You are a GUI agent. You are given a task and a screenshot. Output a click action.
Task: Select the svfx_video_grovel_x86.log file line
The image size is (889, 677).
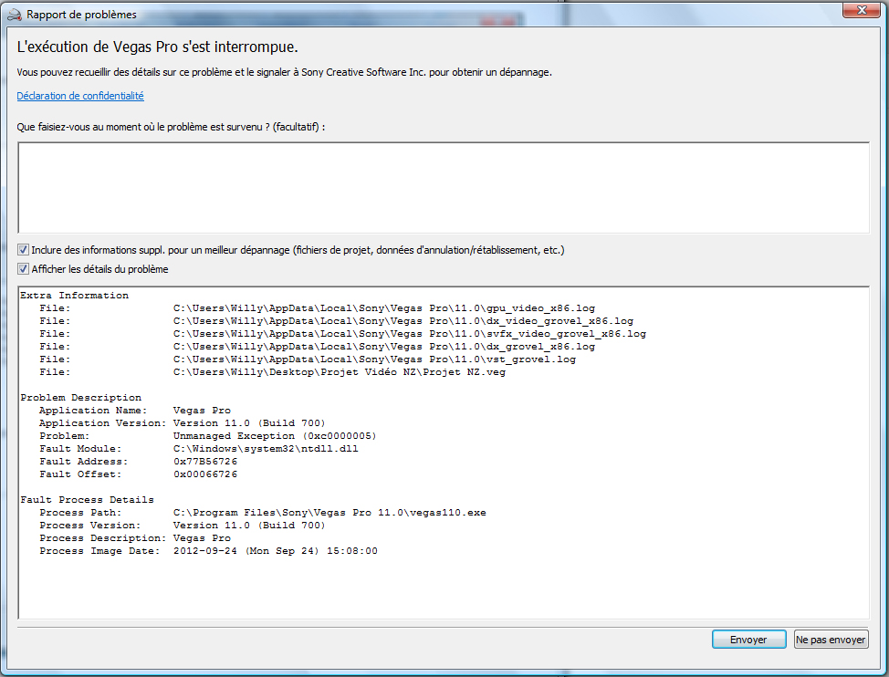point(342,334)
